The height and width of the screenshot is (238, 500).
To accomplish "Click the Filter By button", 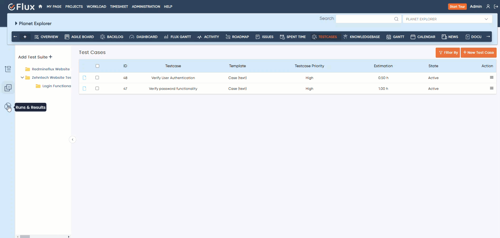I will coord(448,53).
